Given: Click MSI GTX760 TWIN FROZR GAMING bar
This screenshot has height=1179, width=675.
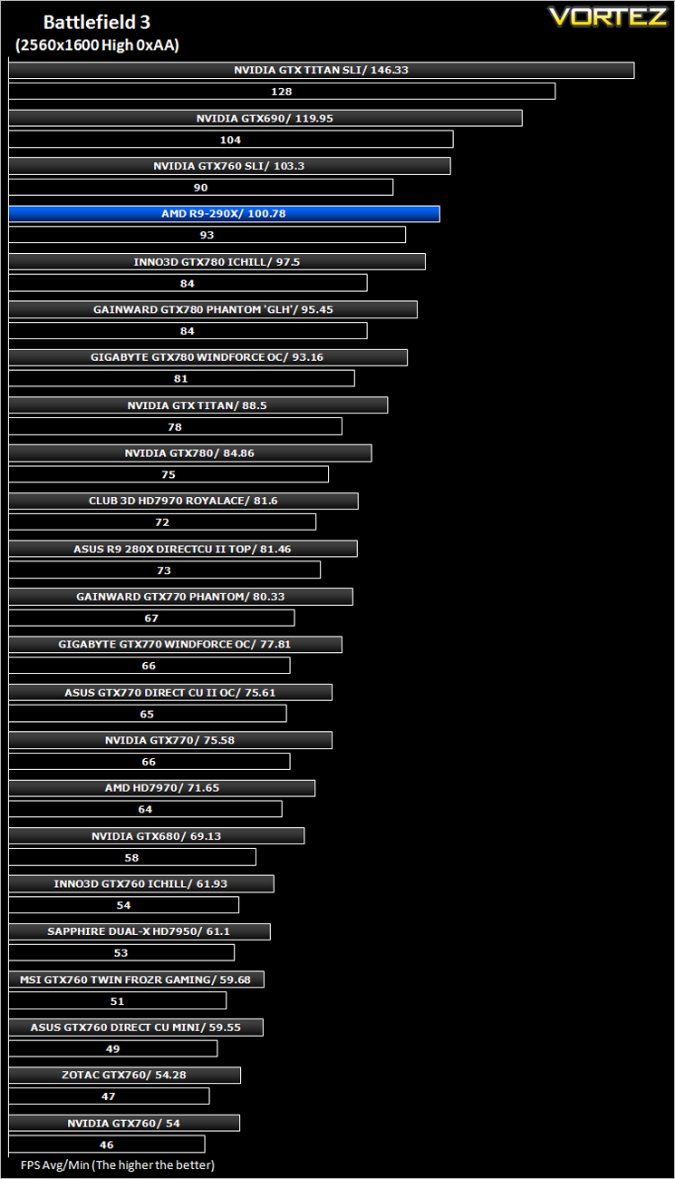Looking at the screenshot, I should coord(137,979).
